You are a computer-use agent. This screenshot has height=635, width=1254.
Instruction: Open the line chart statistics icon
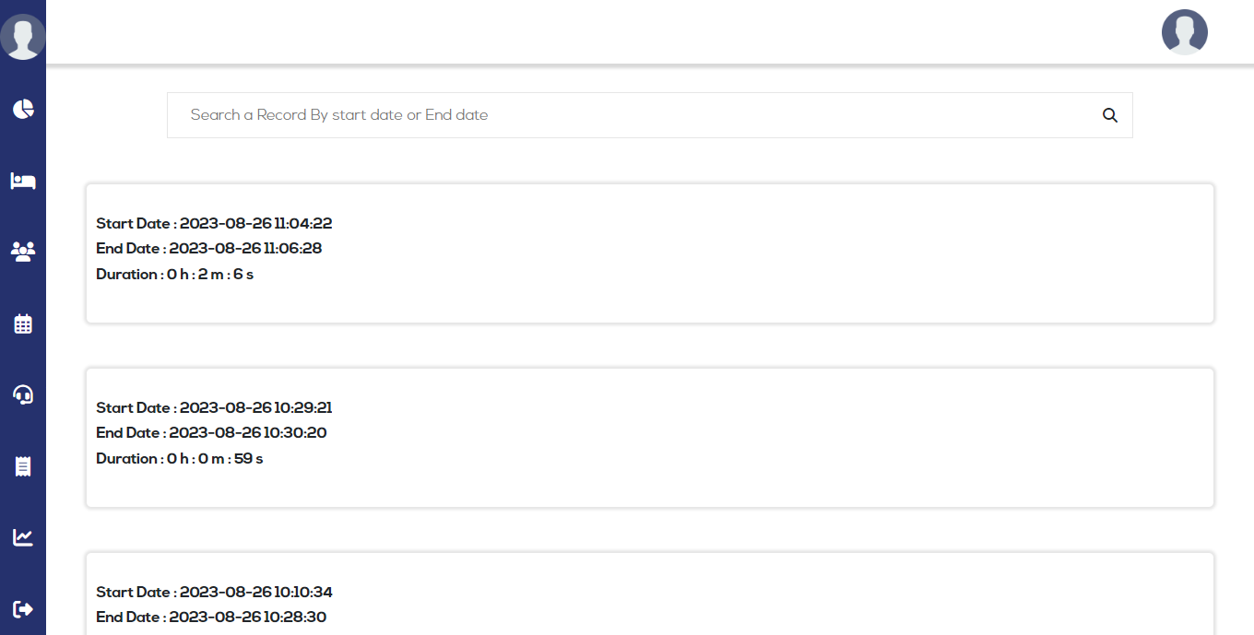coord(23,536)
